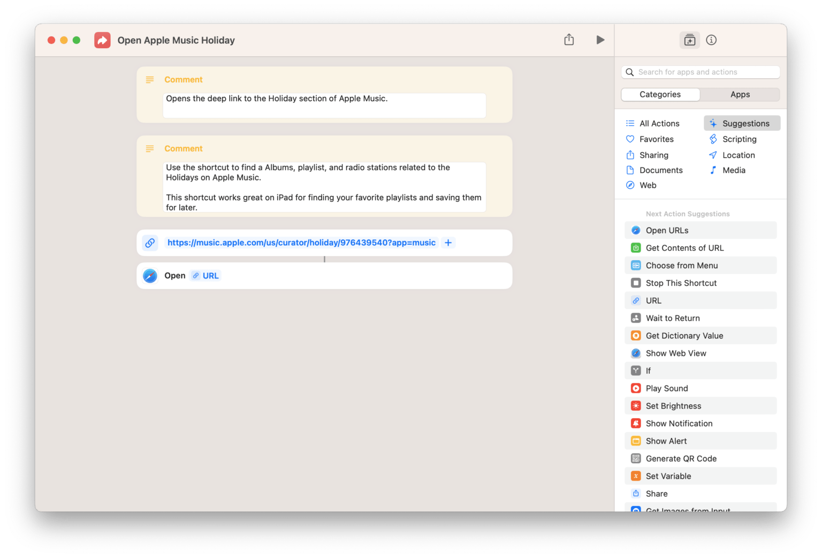The image size is (822, 558).
Task: Click the share icon in the title bar
Action: pos(569,40)
